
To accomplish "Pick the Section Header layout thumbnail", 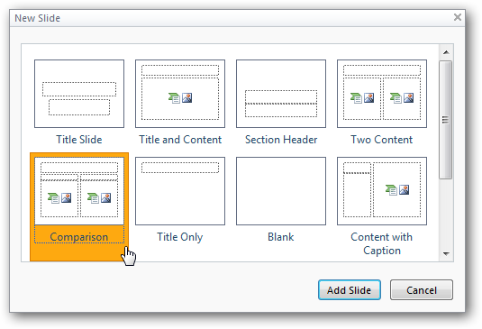I will pyautogui.click(x=281, y=94).
